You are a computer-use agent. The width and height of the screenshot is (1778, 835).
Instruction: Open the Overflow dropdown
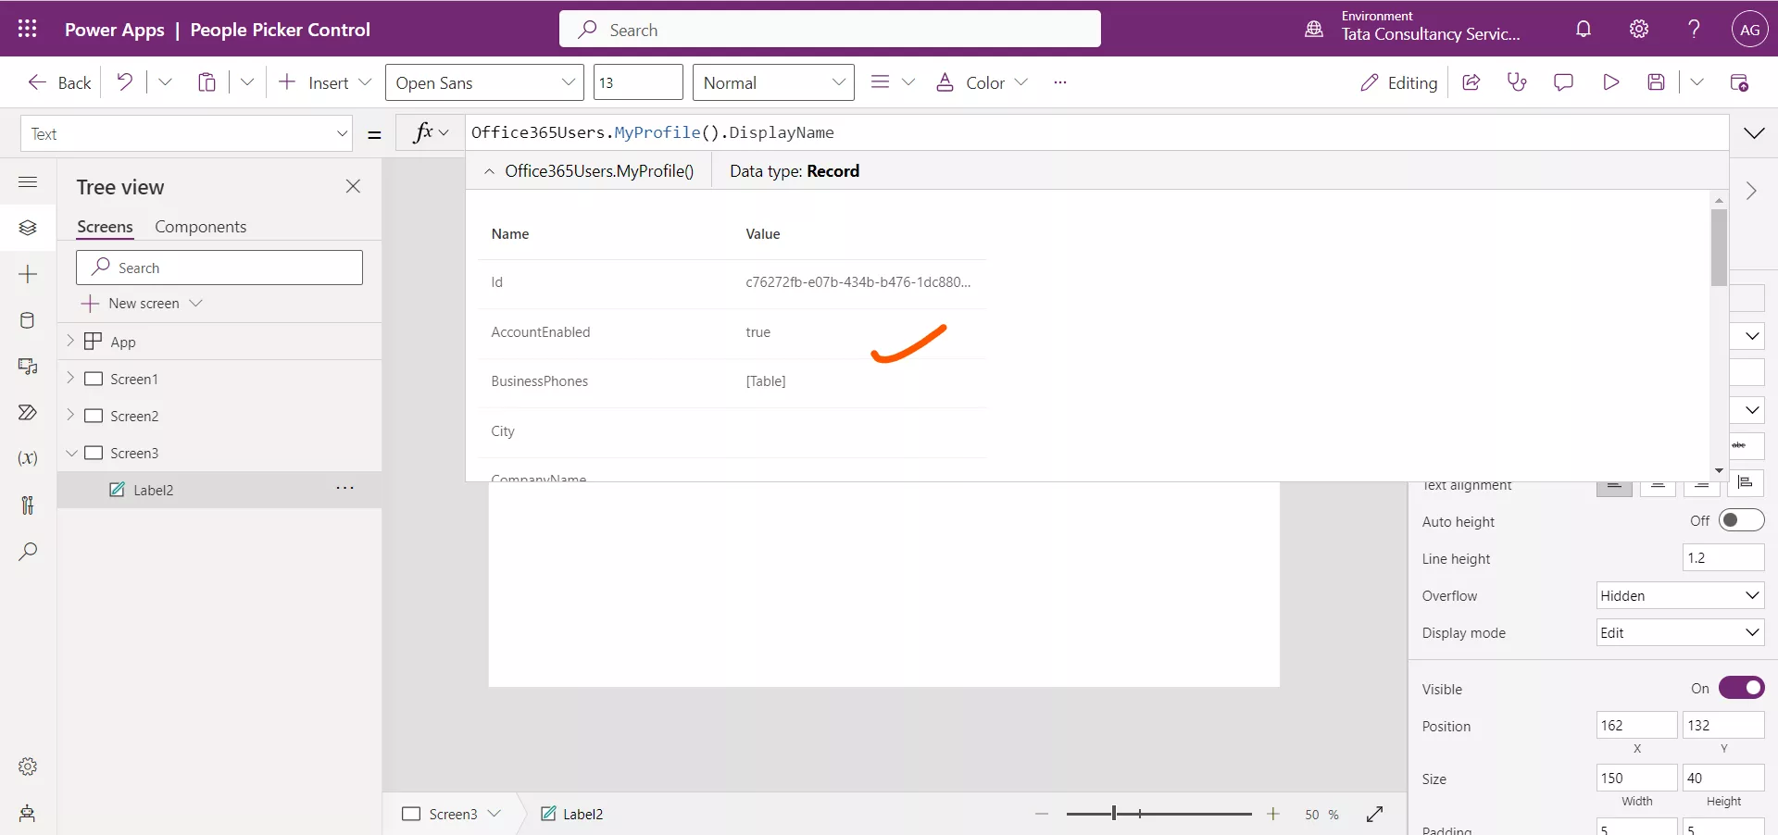click(x=1680, y=595)
